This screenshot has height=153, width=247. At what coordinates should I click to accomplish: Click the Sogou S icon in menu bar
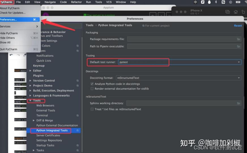223,2
